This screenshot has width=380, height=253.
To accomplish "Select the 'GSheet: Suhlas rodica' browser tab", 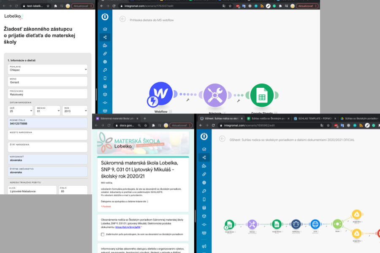I will 222,118.
